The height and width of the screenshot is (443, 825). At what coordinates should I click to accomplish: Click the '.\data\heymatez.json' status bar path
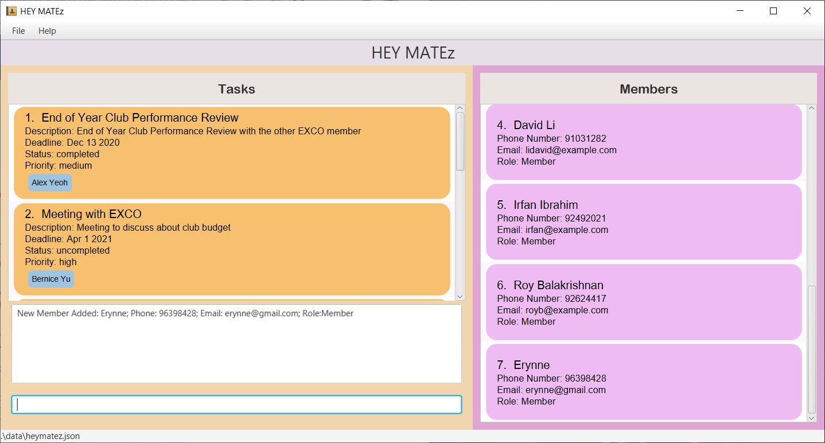[40, 436]
